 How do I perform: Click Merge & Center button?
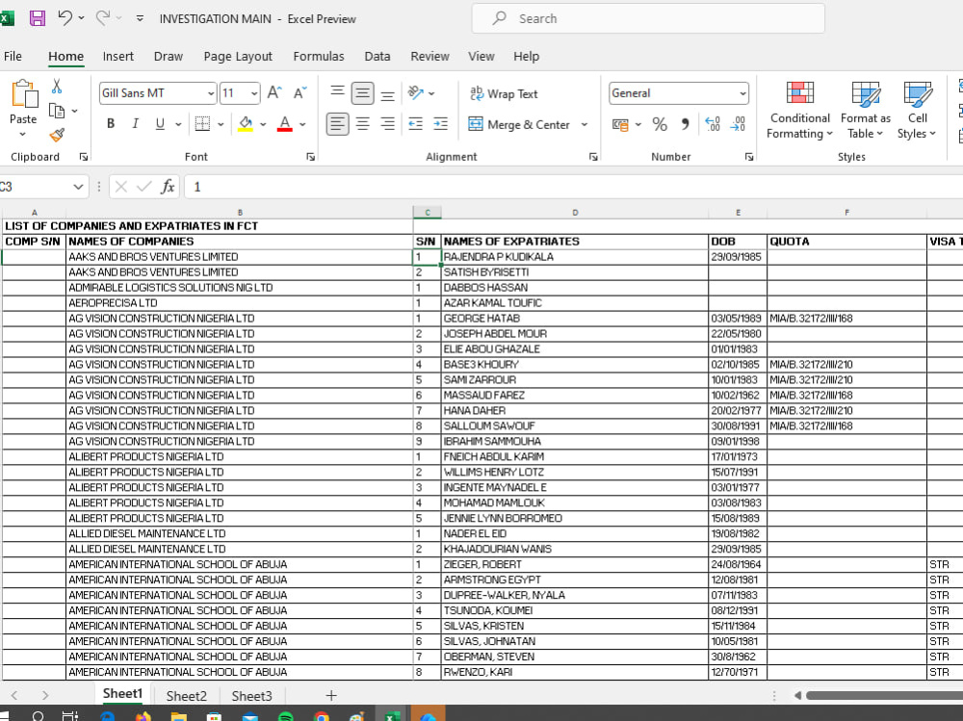tap(520, 125)
